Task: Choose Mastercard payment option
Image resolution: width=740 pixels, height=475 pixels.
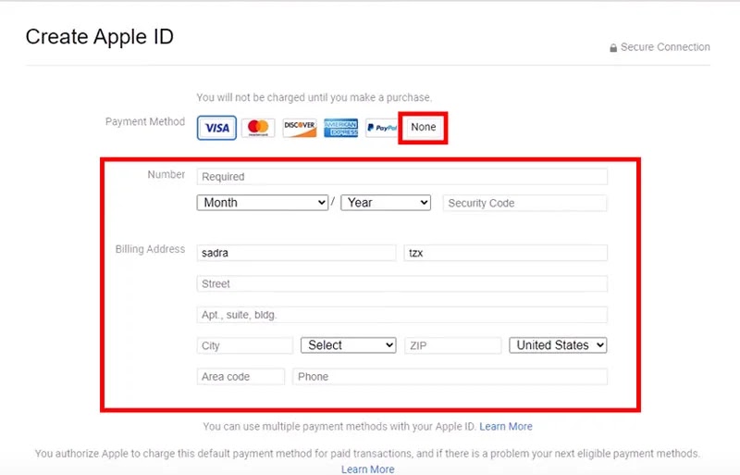Action: [x=258, y=128]
